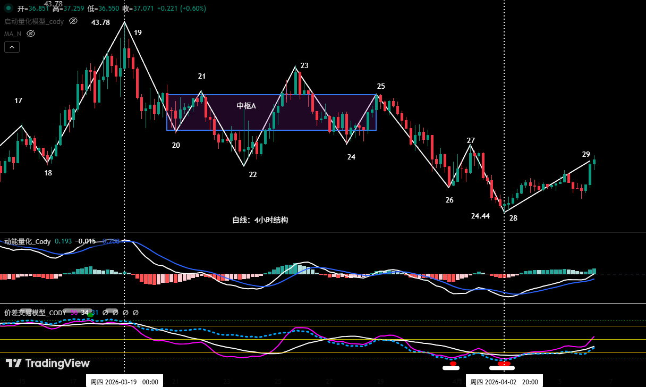This screenshot has width=646, height=387.
Task: Click the MA_N indicator label
Action: tap(13, 33)
